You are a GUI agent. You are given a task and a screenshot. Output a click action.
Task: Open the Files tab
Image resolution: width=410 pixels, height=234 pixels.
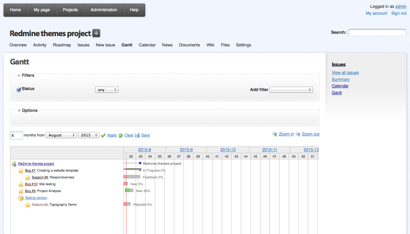pyautogui.click(x=225, y=45)
